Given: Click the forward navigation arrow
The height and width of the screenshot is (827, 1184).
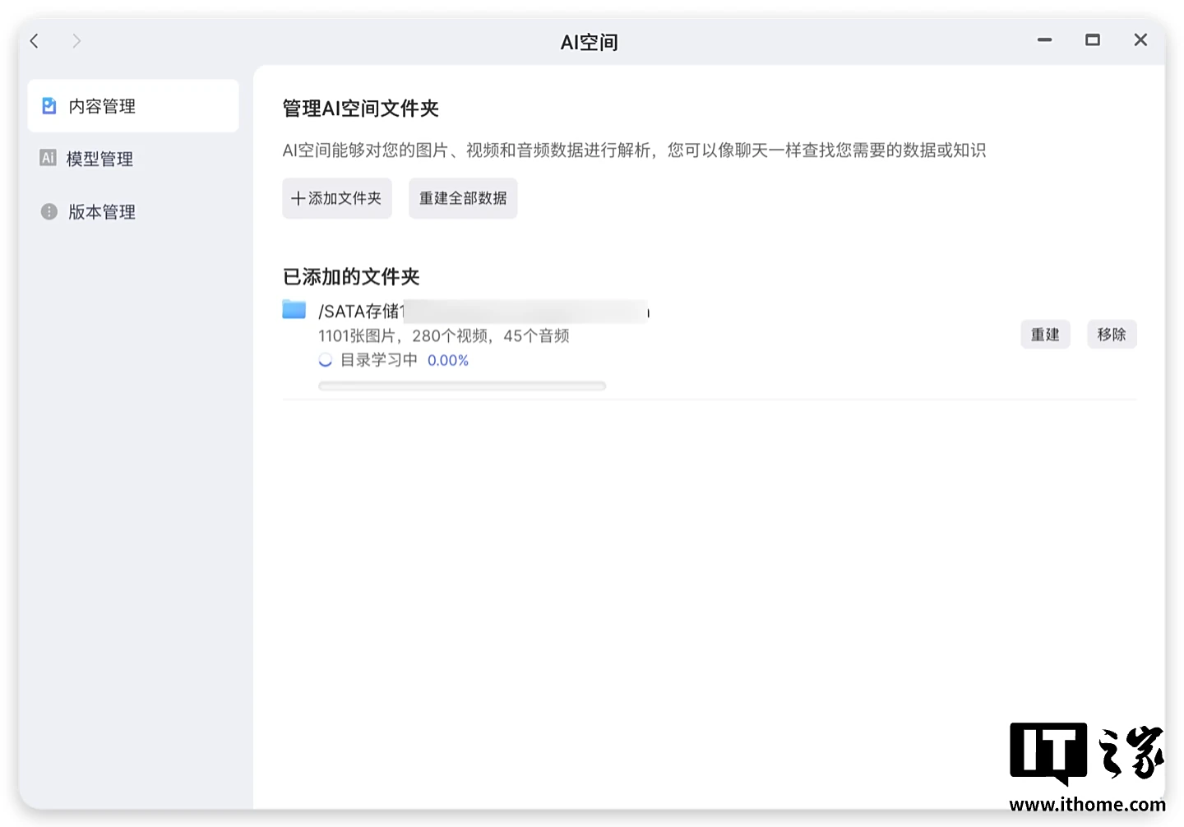Looking at the screenshot, I should [x=76, y=41].
